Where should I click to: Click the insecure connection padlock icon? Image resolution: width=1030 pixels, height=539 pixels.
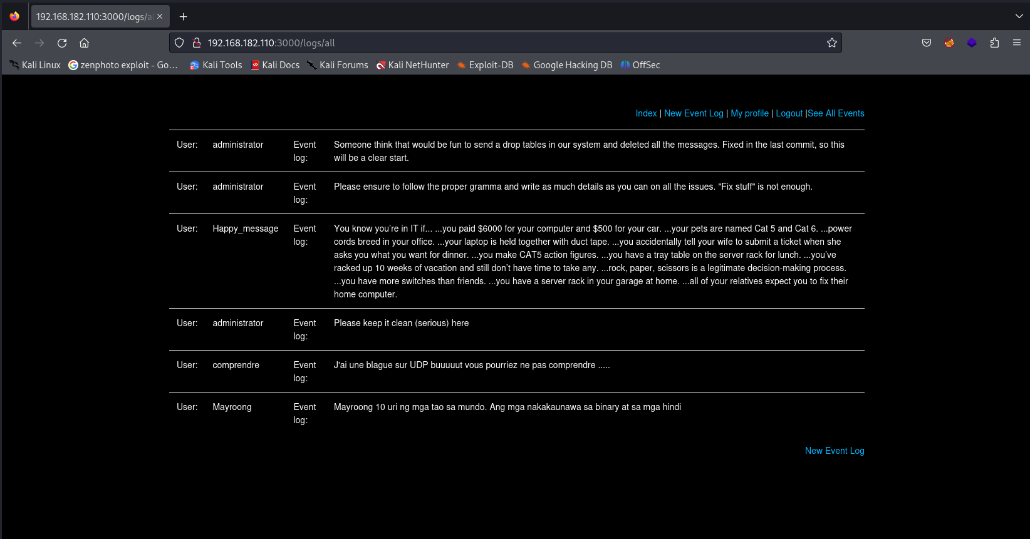coord(196,43)
